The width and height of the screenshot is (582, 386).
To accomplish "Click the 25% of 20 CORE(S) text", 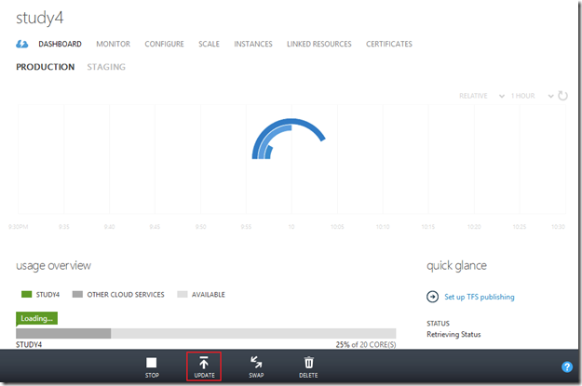I will [x=366, y=344].
